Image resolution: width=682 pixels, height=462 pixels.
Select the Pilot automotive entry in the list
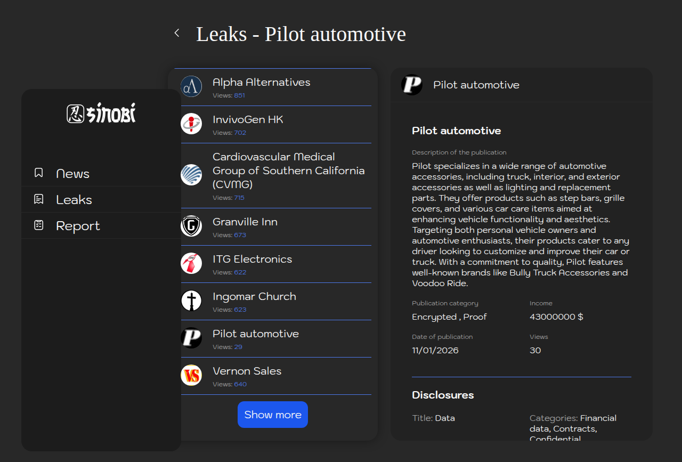256,334
